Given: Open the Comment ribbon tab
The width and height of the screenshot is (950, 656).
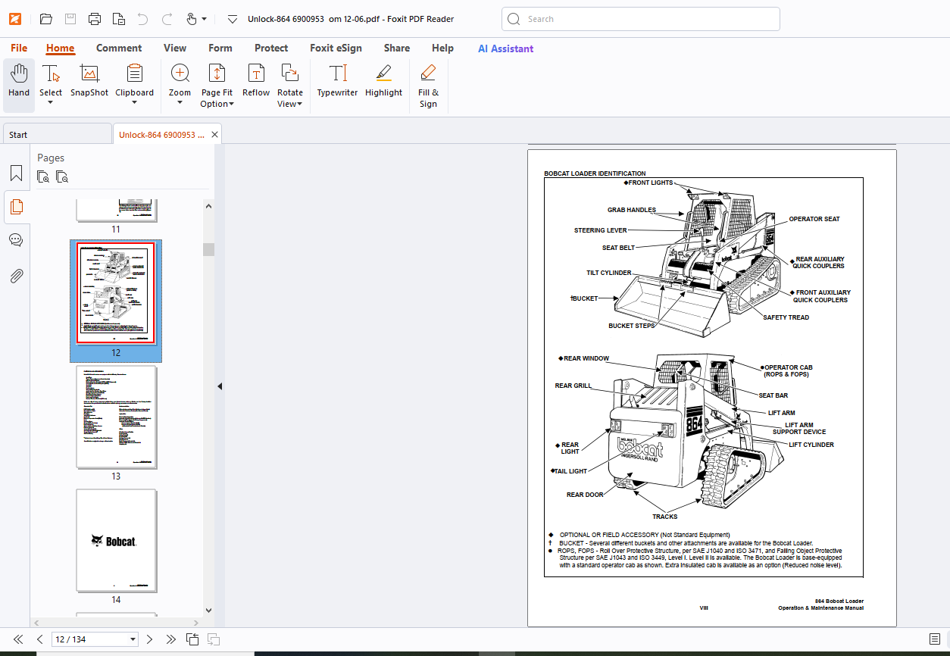Looking at the screenshot, I should 119,48.
